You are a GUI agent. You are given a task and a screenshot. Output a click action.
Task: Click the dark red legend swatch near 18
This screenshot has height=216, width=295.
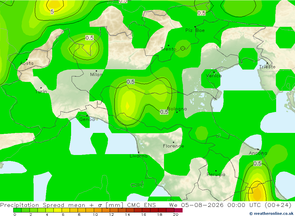tap(162, 210)
